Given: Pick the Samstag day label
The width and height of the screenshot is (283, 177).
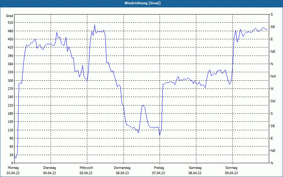Looking at the screenshot, I should click(x=195, y=168).
